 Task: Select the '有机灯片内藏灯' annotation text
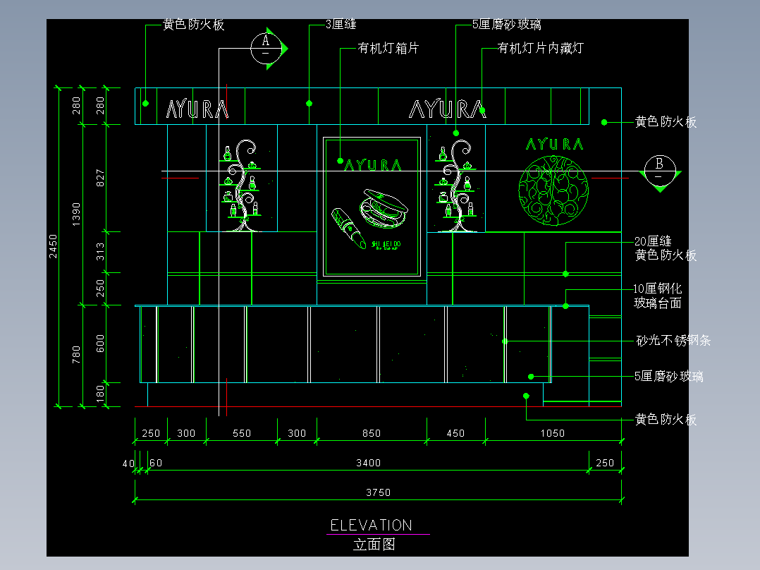click(x=541, y=48)
